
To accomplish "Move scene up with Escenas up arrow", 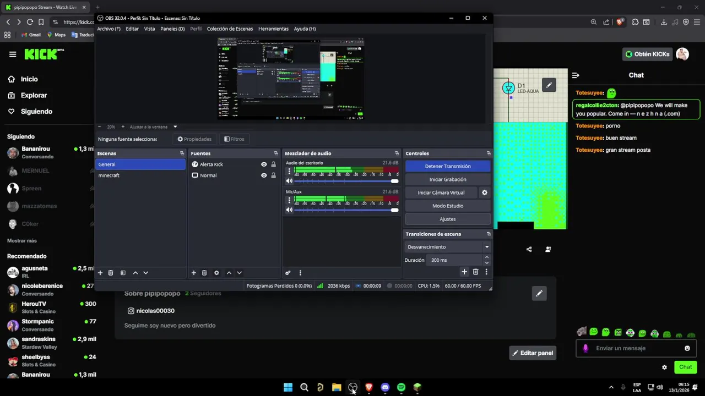I will point(135,273).
